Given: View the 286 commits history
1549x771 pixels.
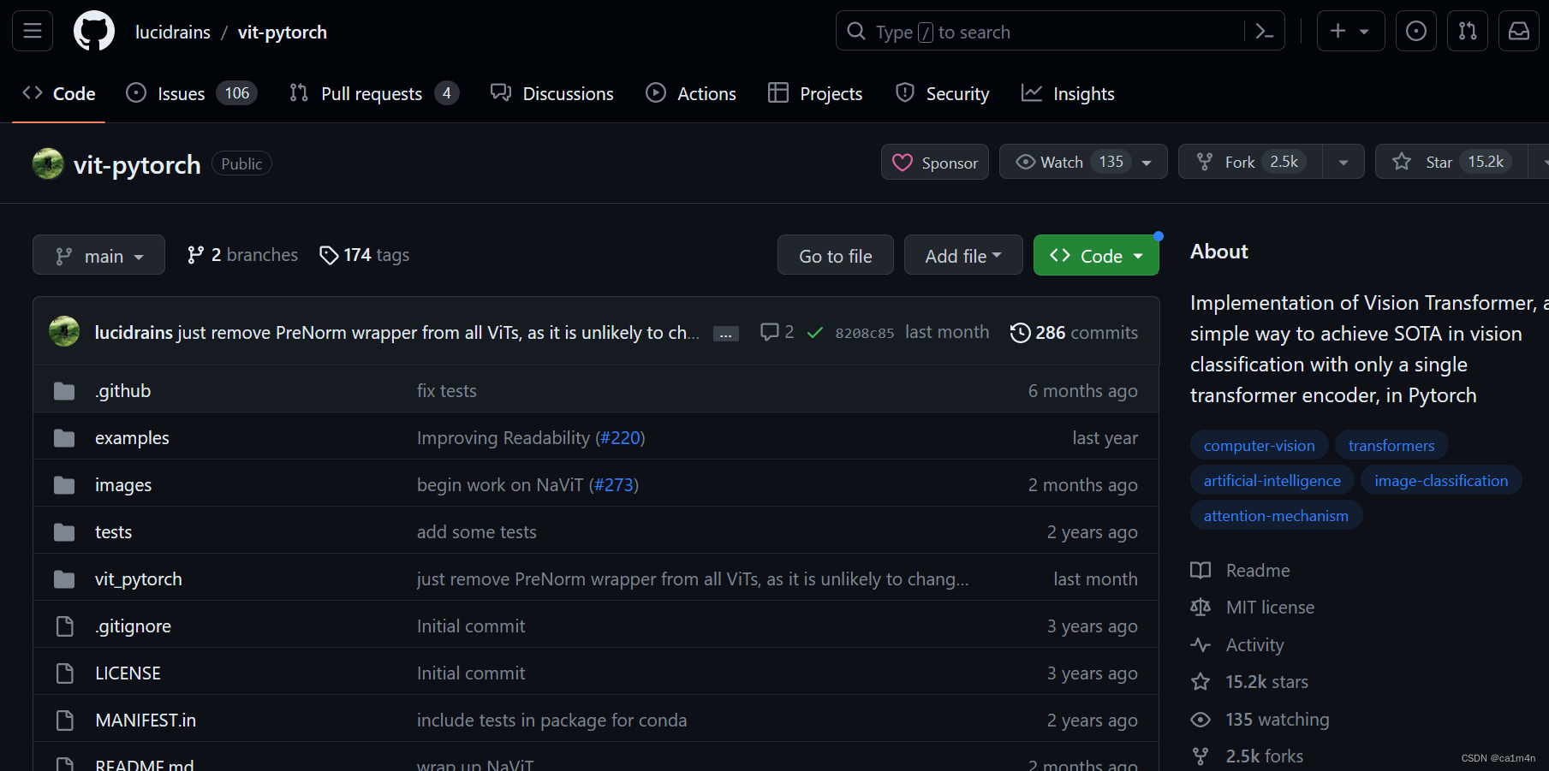Looking at the screenshot, I should [x=1074, y=332].
